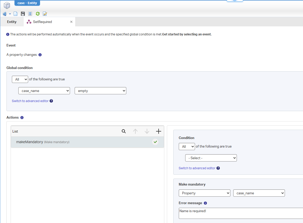Toggle the green checkmark on makeMandatory
Screen dimensions: 303x223
point(155,142)
